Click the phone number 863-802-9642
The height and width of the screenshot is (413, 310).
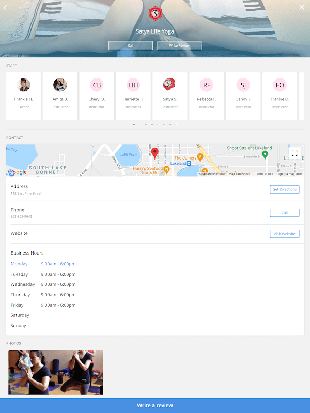tap(21, 216)
